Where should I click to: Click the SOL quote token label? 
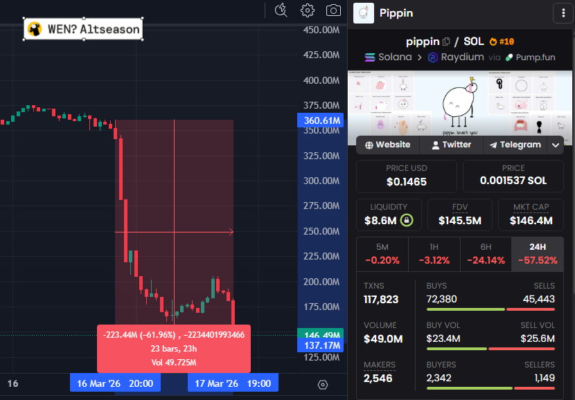click(x=474, y=42)
